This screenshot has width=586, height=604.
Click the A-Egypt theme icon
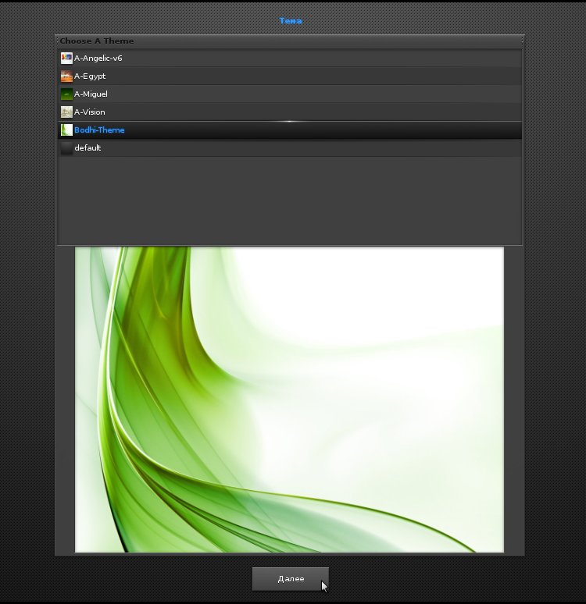click(x=66, y=76)
